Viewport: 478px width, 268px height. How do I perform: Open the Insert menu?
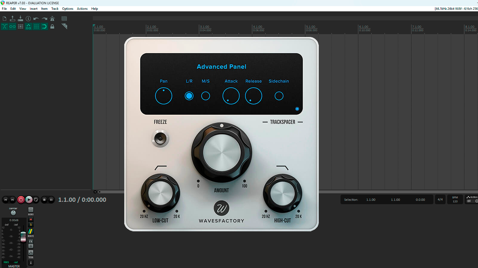pyautogui.click(x=34, y=9)
